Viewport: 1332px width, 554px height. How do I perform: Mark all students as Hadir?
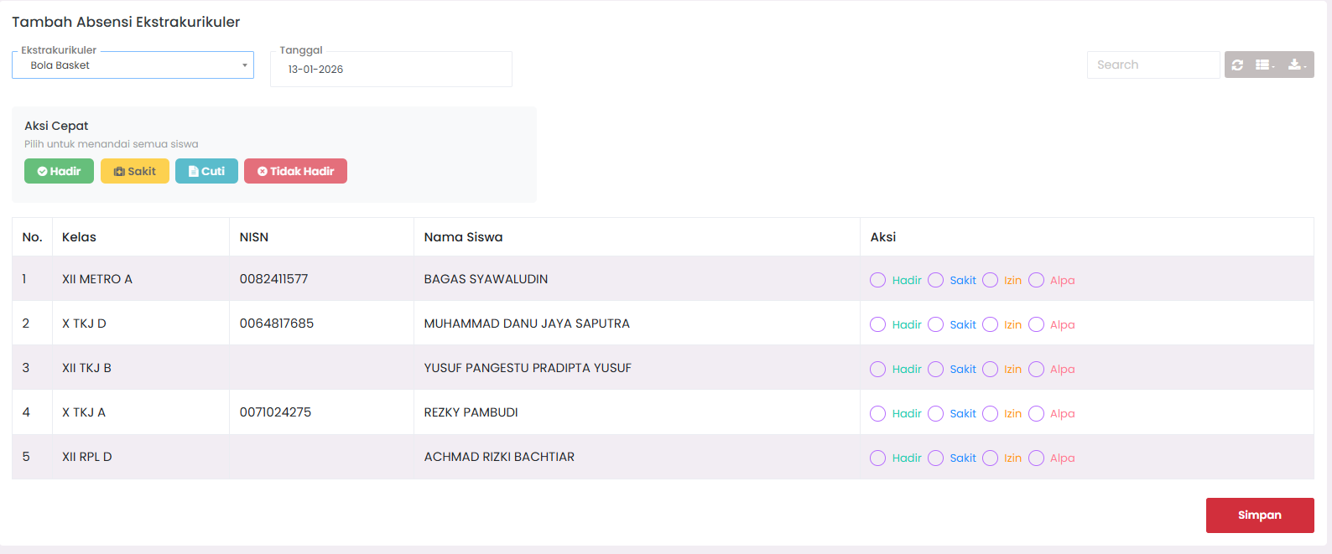click(x=59, y=171)
